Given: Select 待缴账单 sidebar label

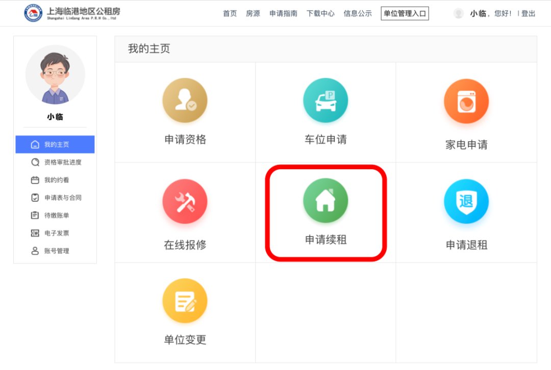Looking at the screenshot, I should point(57,215).
